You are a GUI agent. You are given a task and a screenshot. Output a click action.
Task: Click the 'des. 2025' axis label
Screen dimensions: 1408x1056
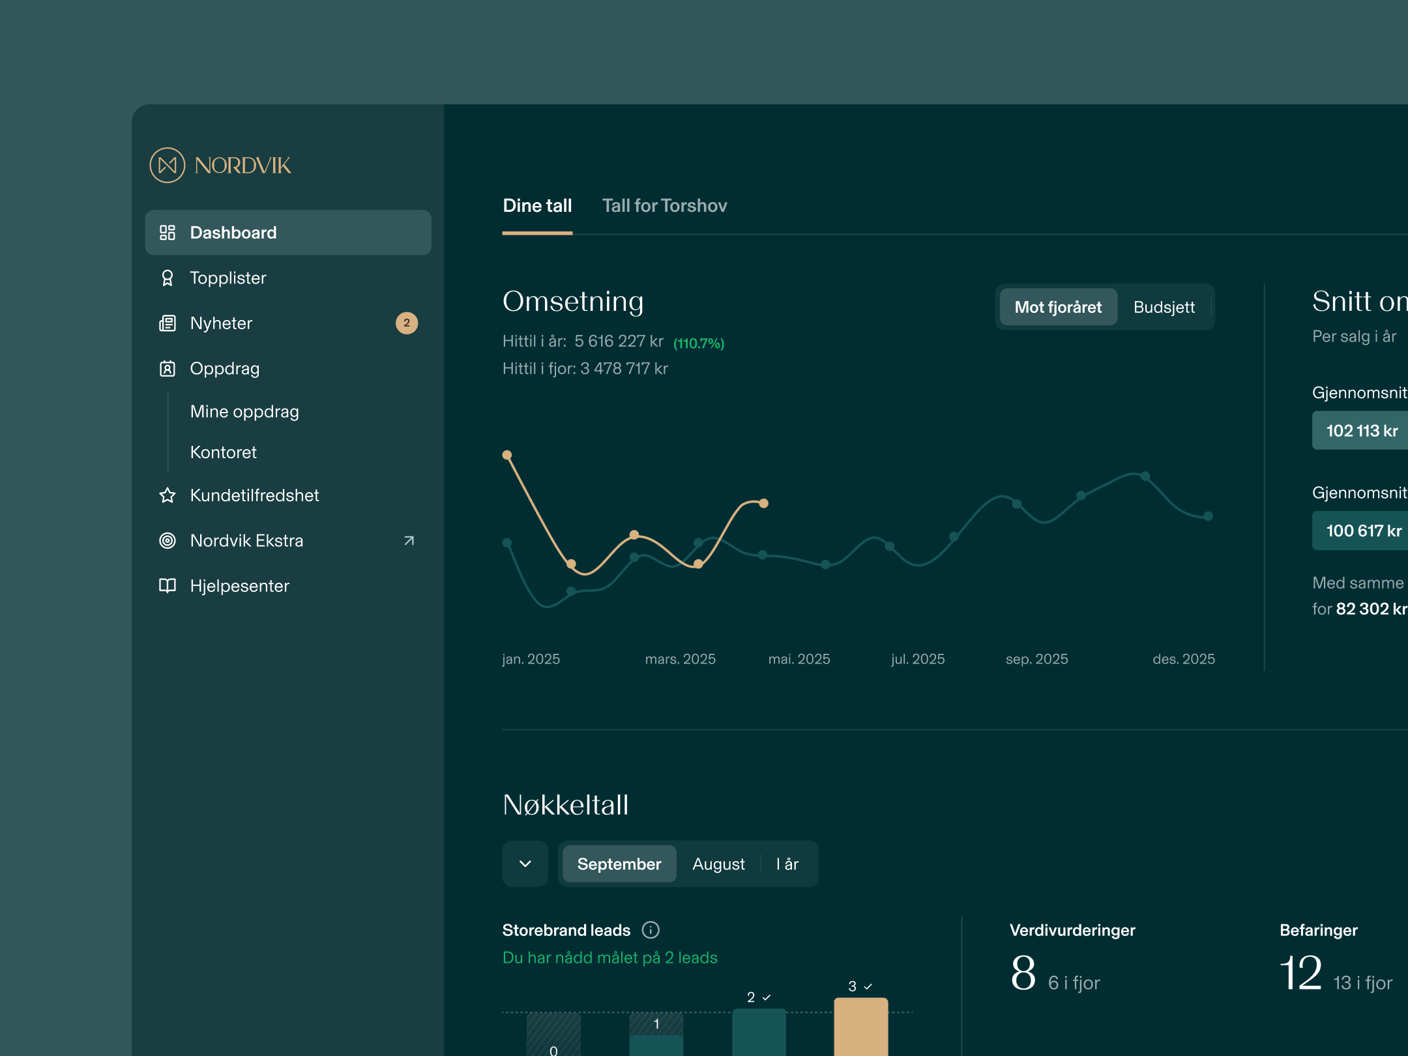tap(1184, 659)
